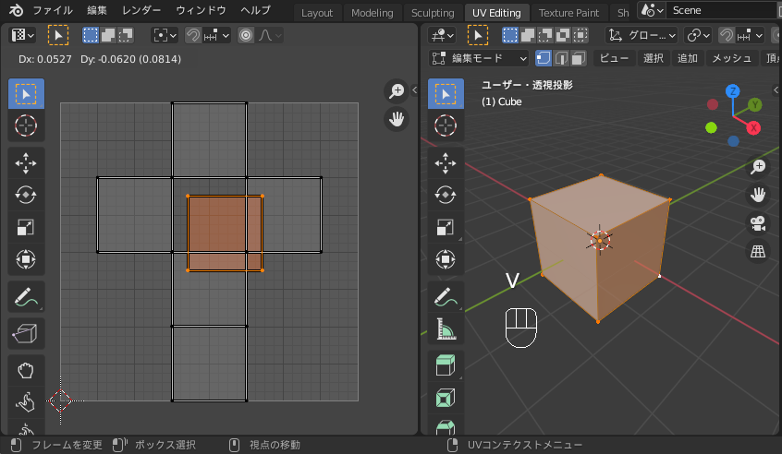Screen dimensions: 782x454
Task: Open the UV editor type dropdown
Action: point(22,35)
